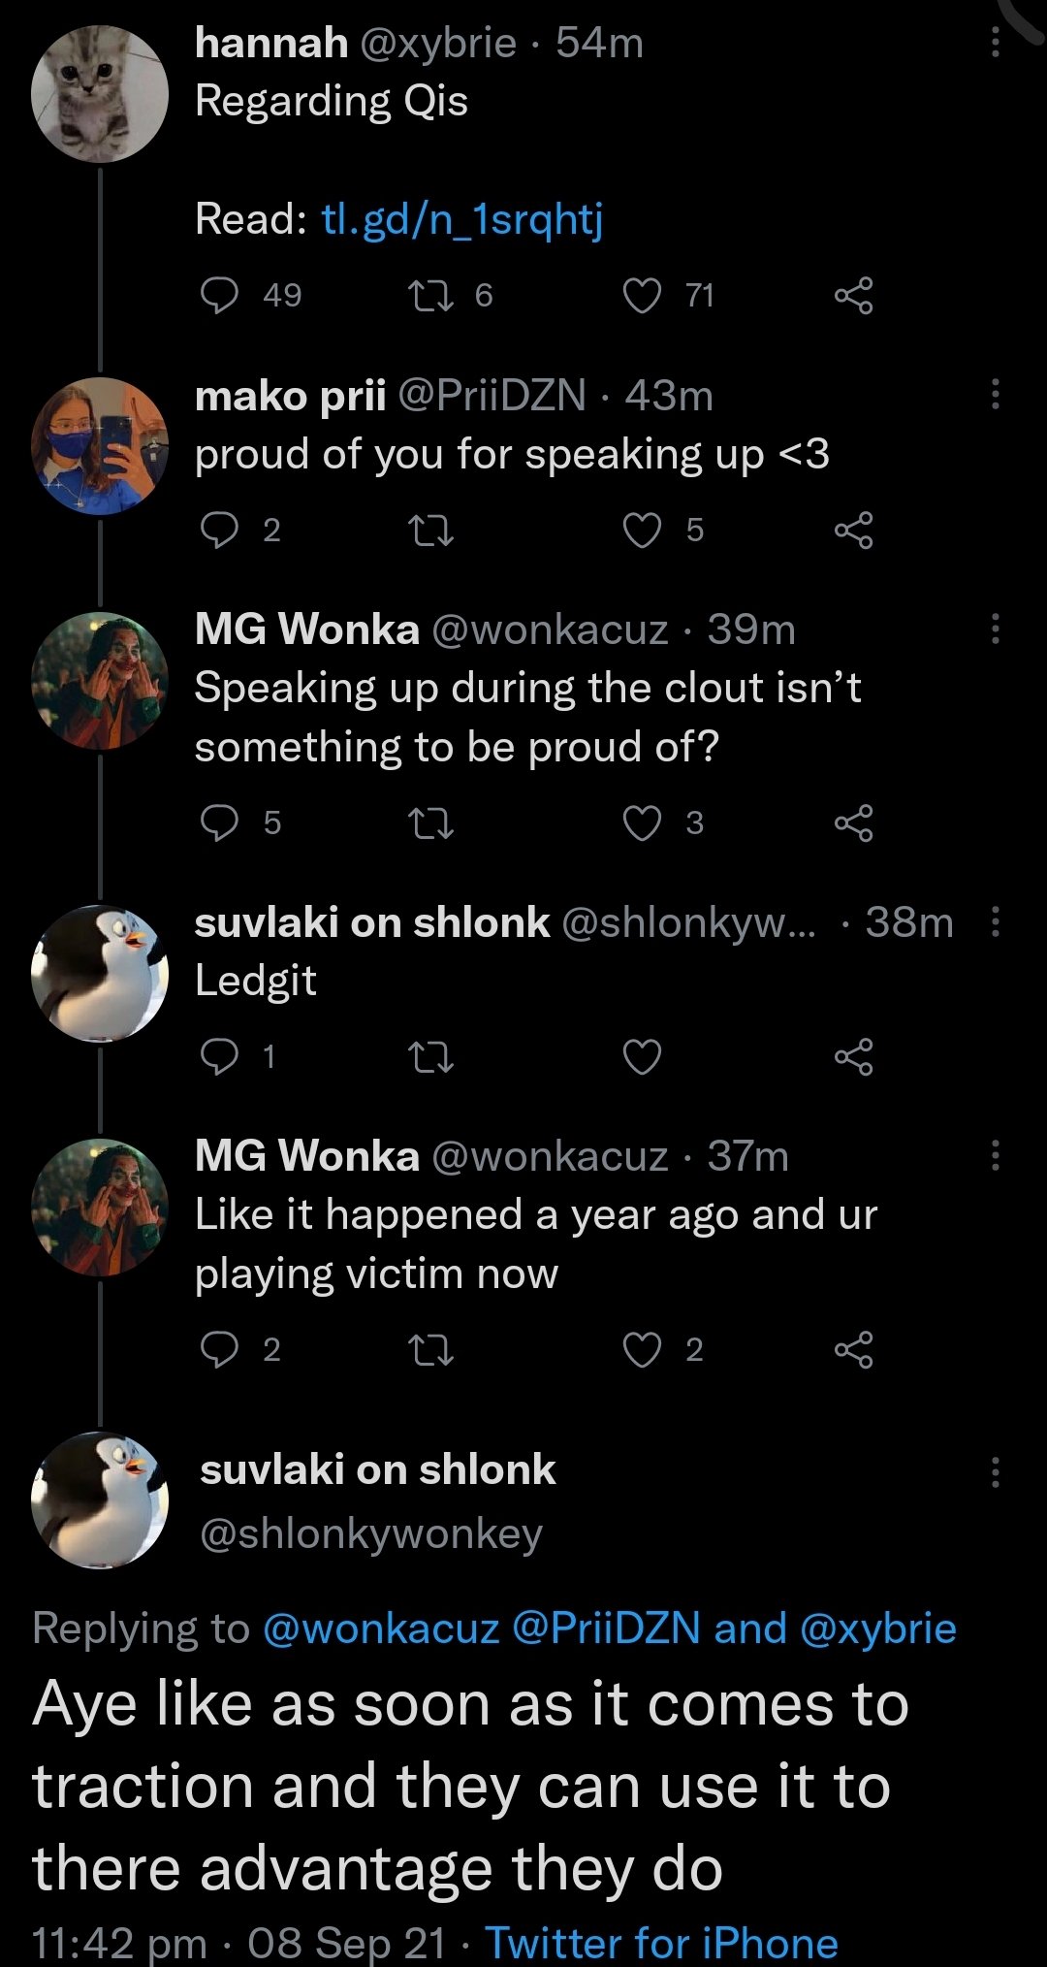Reply to MG Wonka's playing victim tweet
The image size is (1047, 1967).
pyautogui.click(x=219, y=1349)
